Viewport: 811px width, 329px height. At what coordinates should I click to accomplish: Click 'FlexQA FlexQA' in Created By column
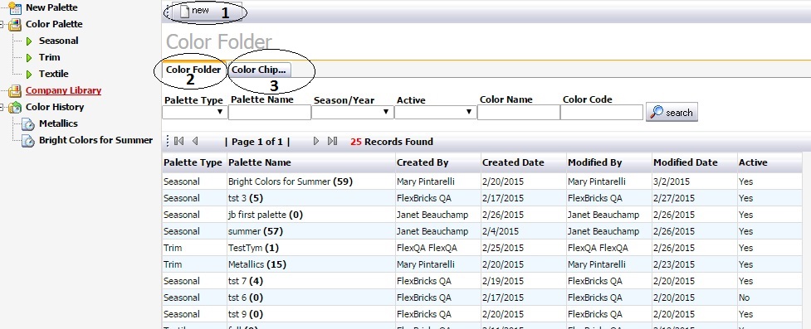[x=427, y=248]
